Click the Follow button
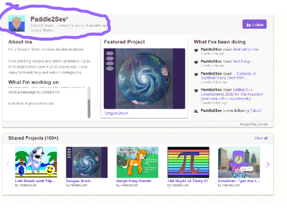The image size is (287, 215). (255, 24)
